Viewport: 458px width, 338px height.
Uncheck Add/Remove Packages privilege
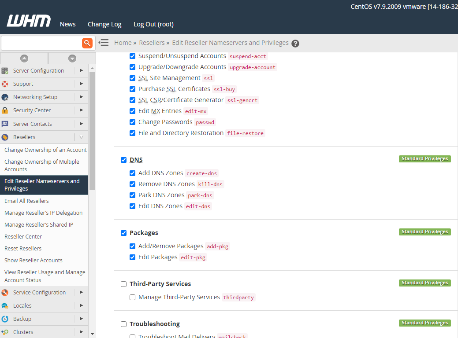coord(132,246)
